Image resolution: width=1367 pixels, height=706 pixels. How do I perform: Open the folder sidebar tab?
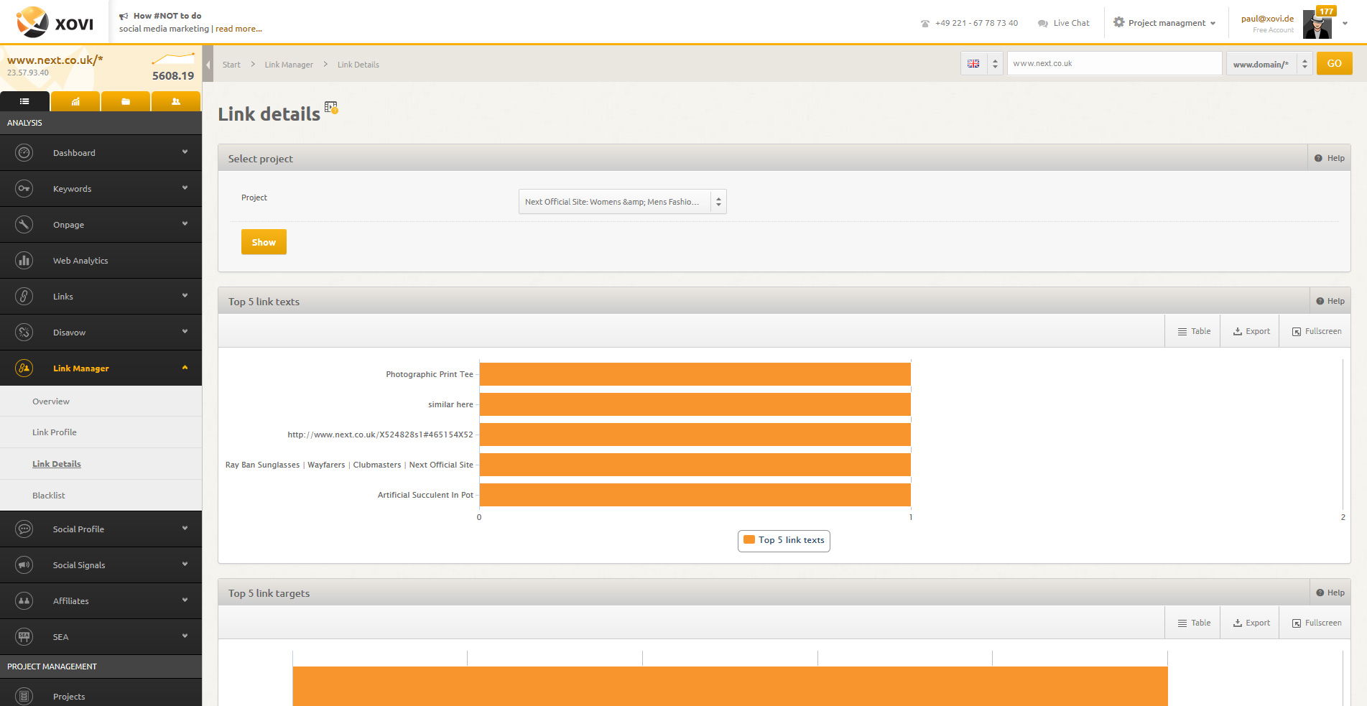pyautogui.click(x=126, y=101)
